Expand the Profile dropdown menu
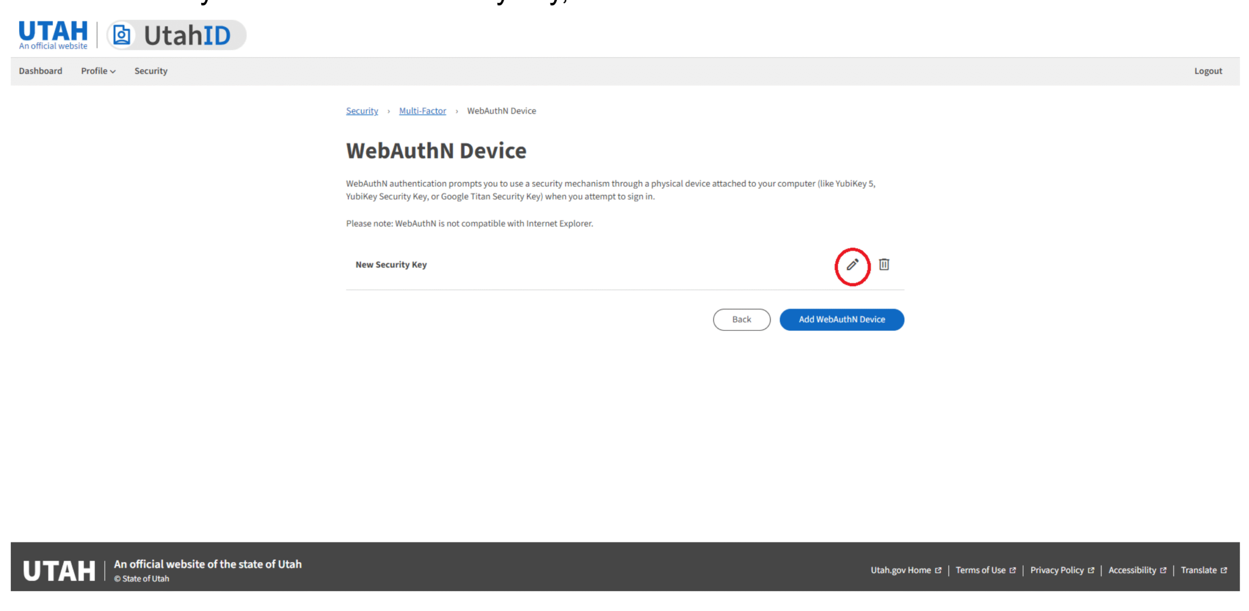Image resolution: width=1249 pixels, height=611 pixels. tap(98, 71)
